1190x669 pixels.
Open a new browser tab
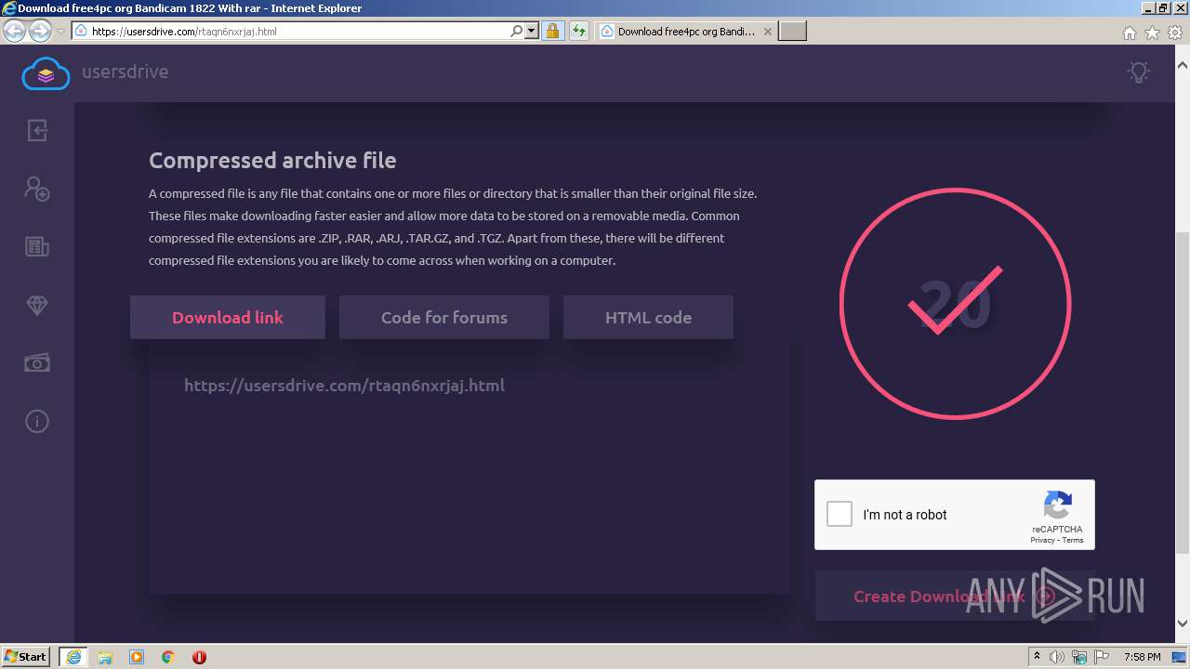tap(792, 32)
